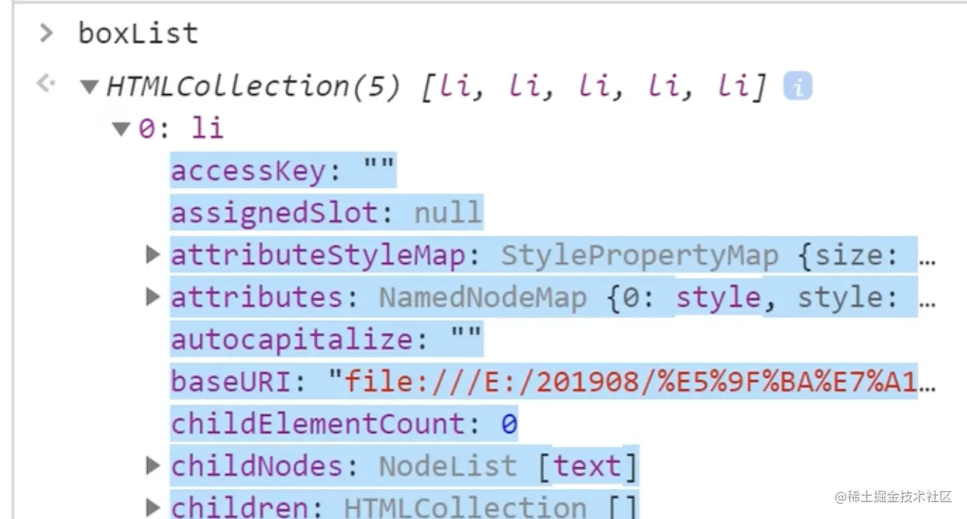This screenshot has width=967, height=519.
Task: Select the autocapitalize property row
Action: click(x=327, y=339)
